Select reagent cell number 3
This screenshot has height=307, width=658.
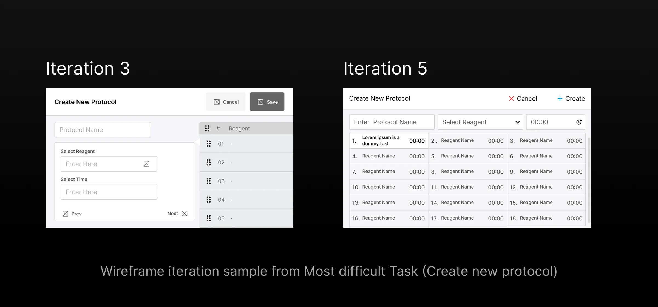[546, 141]
